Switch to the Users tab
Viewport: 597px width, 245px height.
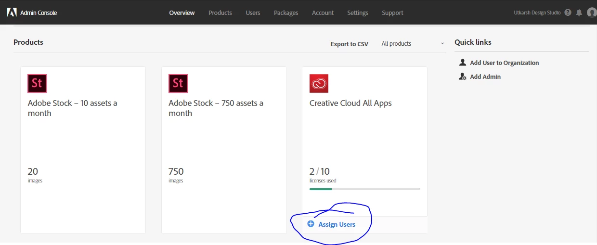point(253,13)
